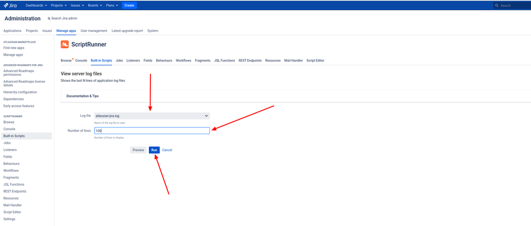Viewport: 531px width, 226px height.
Task: Open the Issues admin tab
Action: point(47,31)
